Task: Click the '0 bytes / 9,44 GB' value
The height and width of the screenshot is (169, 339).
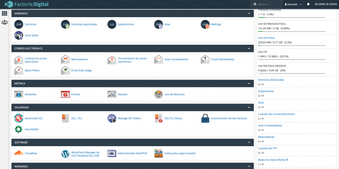Action: pos(268,70)
